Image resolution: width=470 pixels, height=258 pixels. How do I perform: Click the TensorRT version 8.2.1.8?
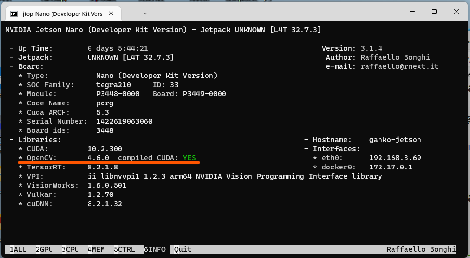tap(103, 167)
